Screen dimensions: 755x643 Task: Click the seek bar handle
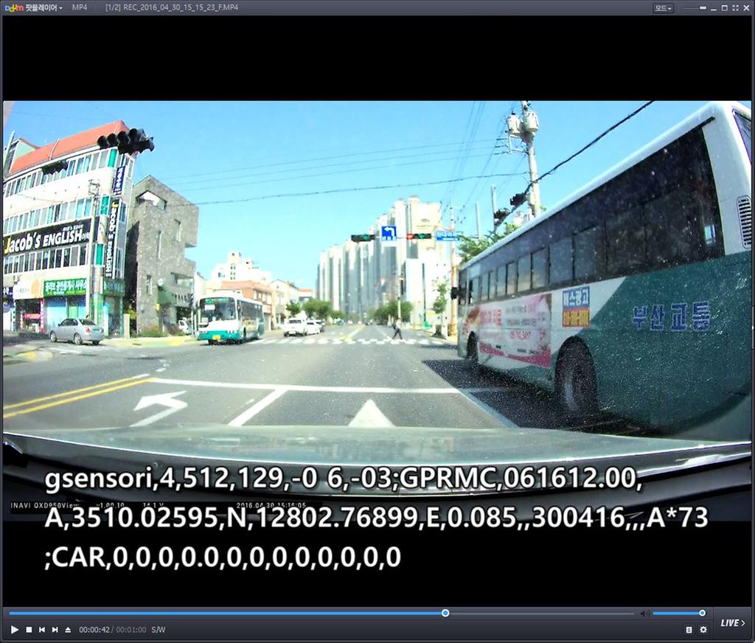pyautogui.click(x=445, y=613)
